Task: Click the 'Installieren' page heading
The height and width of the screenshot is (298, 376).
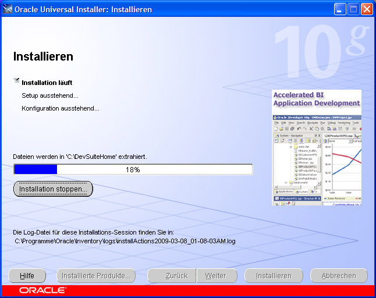Action: click(43, 56)
